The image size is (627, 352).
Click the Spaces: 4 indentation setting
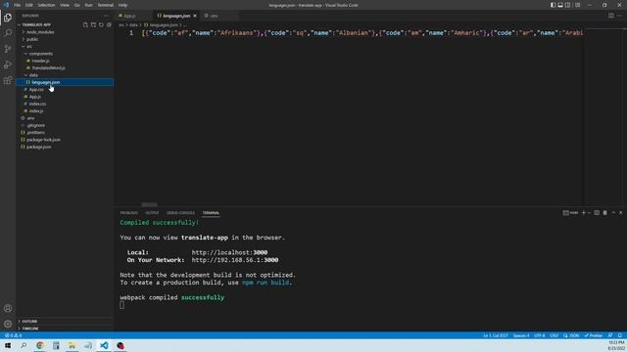click(x=521, y=335)
